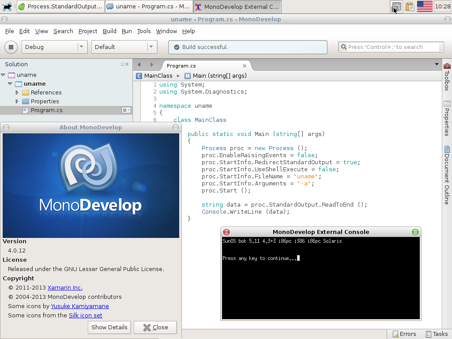Open the Build menu

(x=109, y=31)
